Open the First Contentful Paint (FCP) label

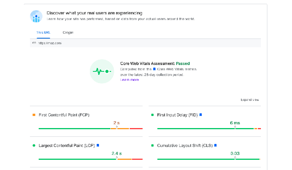(x=64, y=114)
